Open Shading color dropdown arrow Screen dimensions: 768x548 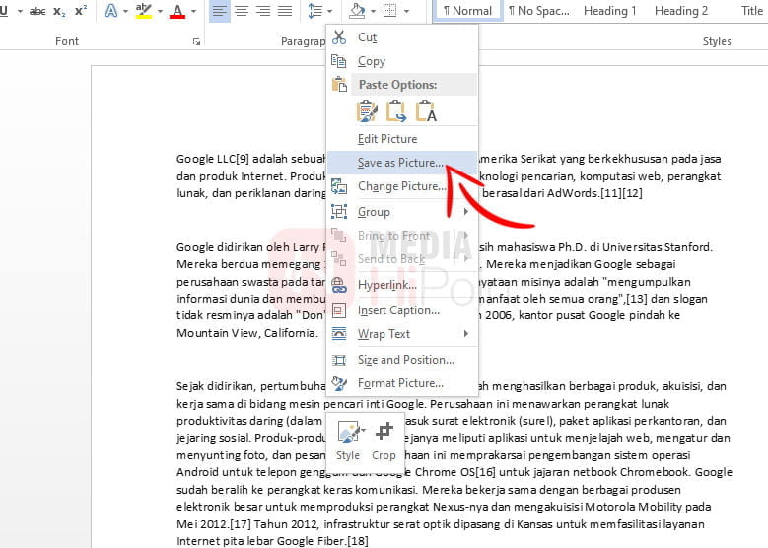coord(374,11)
